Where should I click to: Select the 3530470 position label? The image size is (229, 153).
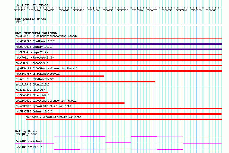(78, 10)
